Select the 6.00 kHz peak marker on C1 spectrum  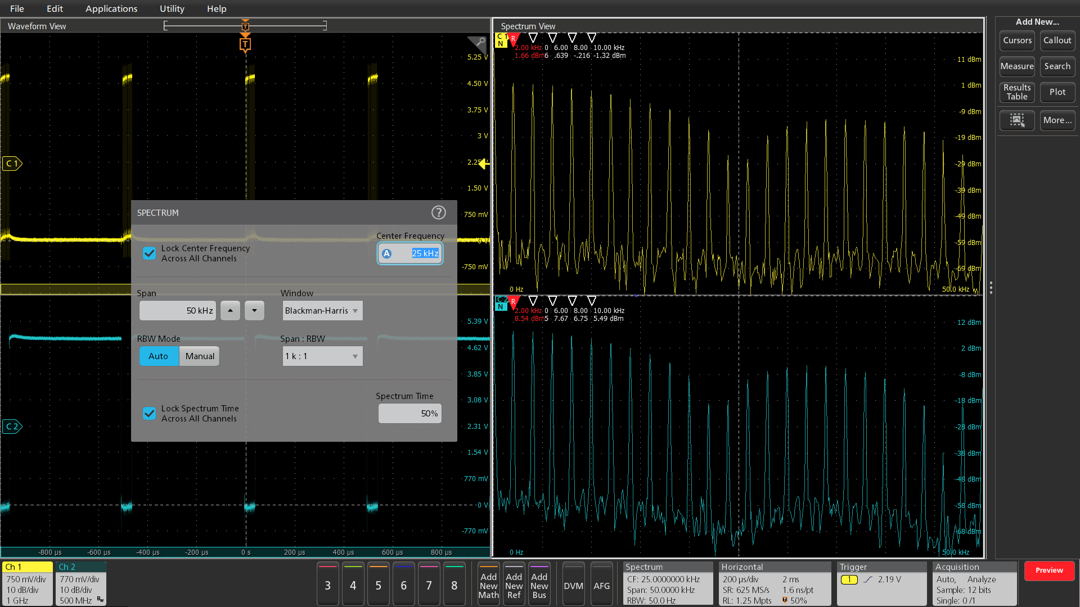pos(552,38)
